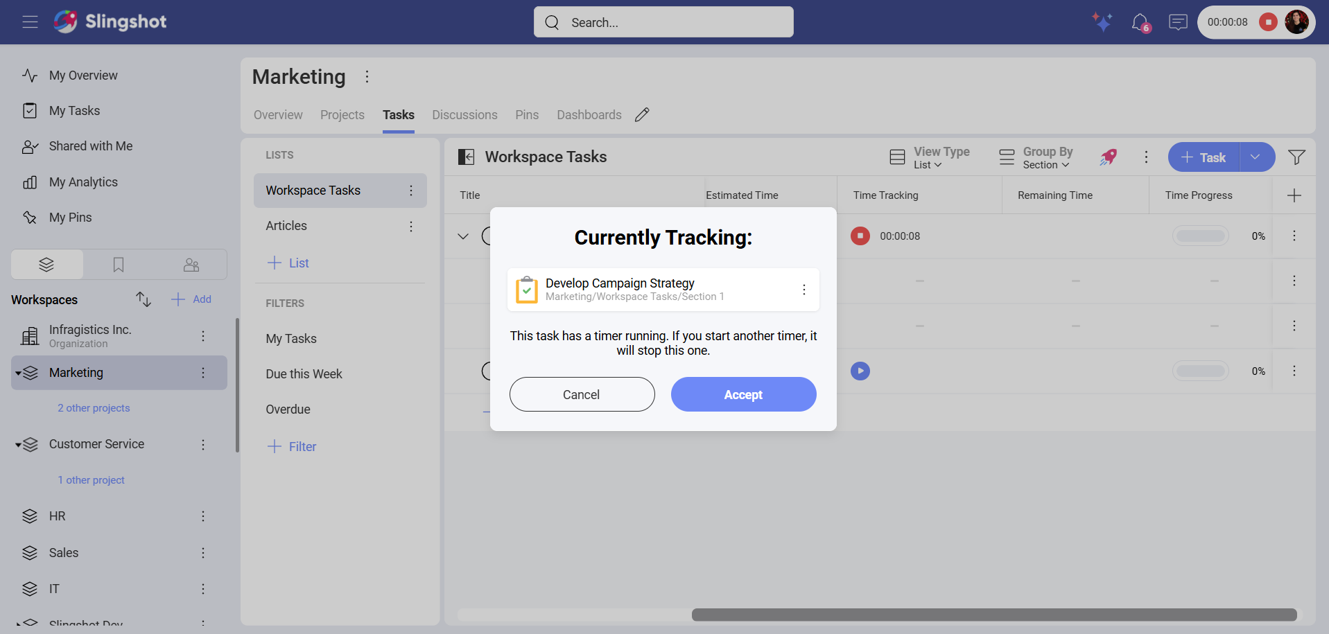Click the Search input field
The image size is (1329, 634).
(x=663, y=22)
